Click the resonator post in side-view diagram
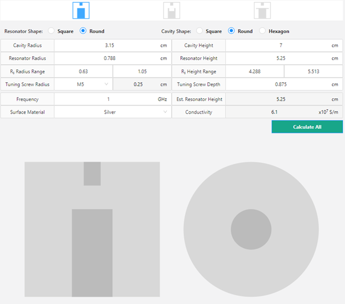Image resolution: width=345 pixels, height=304 pixels. point(92,253)
